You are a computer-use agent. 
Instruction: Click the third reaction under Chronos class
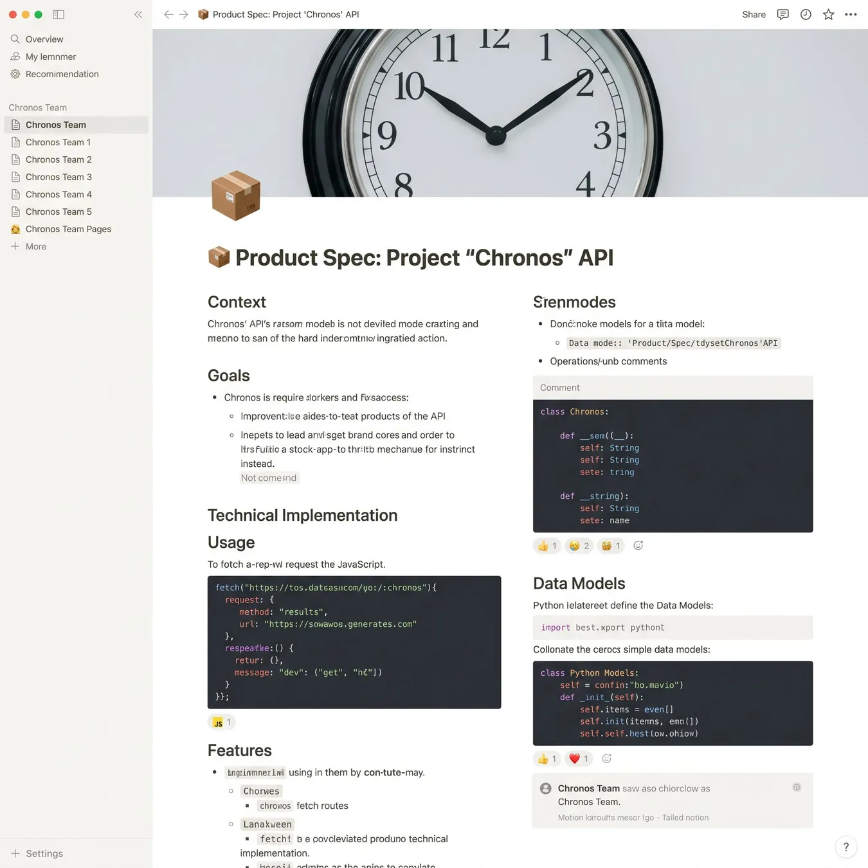(611, 546)
